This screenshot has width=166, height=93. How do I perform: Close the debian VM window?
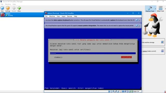coord(139,13)
